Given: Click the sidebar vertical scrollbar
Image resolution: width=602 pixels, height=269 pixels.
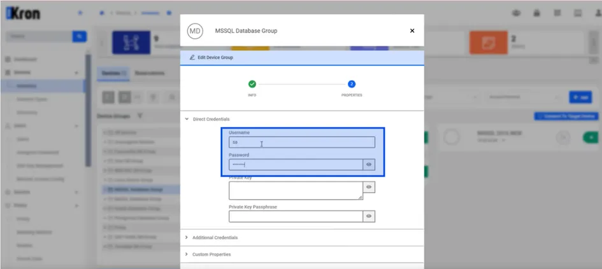Looking at the screenshot, I should pos(88,111).
